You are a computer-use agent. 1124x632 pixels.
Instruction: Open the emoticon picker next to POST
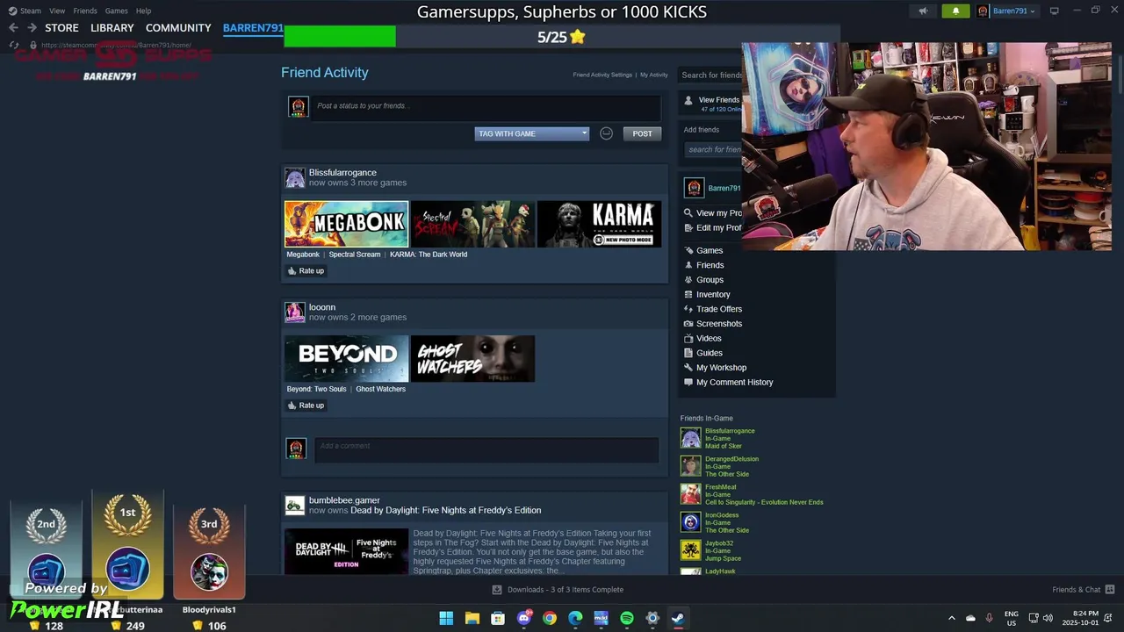pyautogui.click(x=606, y=133)
